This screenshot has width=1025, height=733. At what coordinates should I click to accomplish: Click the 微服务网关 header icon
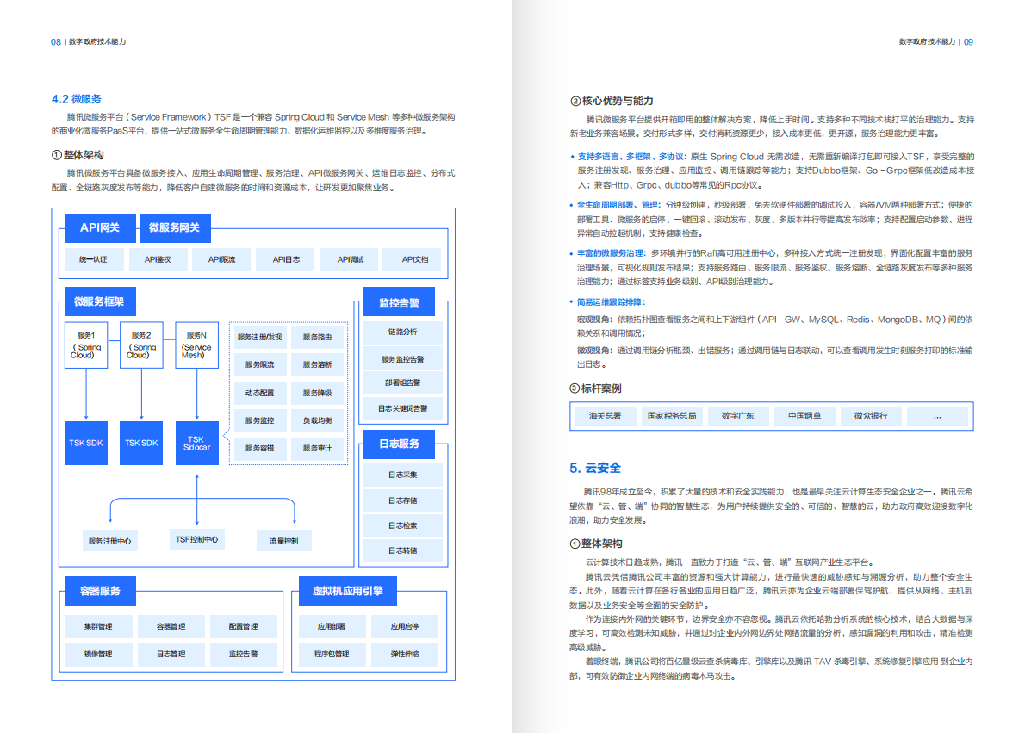[x=173, y=227]
